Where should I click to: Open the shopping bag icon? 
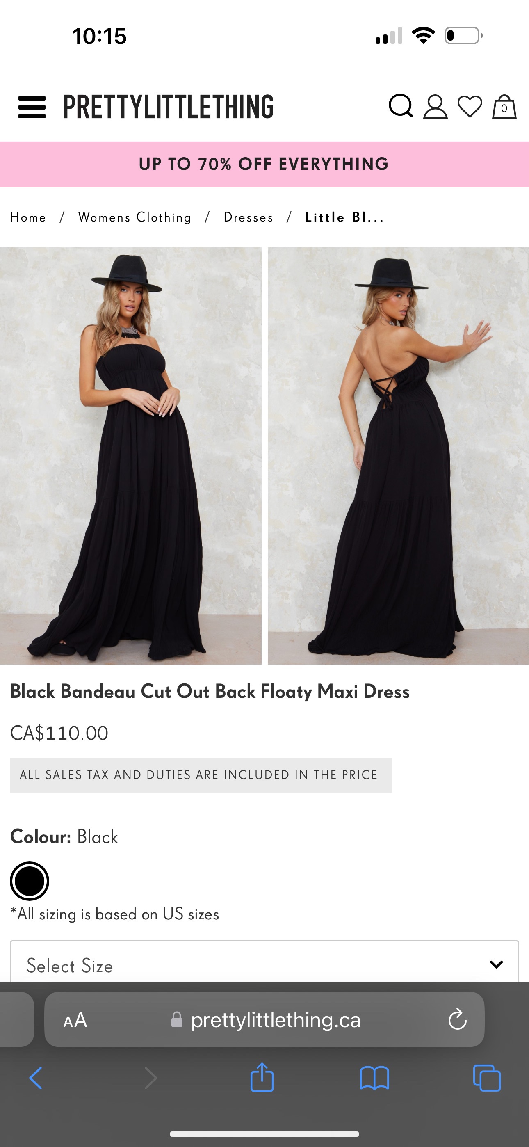click(504, 107)
